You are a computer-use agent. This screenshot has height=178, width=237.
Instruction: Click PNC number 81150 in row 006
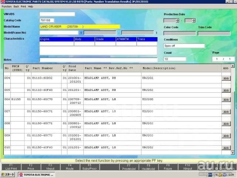(x=16, y=99)
